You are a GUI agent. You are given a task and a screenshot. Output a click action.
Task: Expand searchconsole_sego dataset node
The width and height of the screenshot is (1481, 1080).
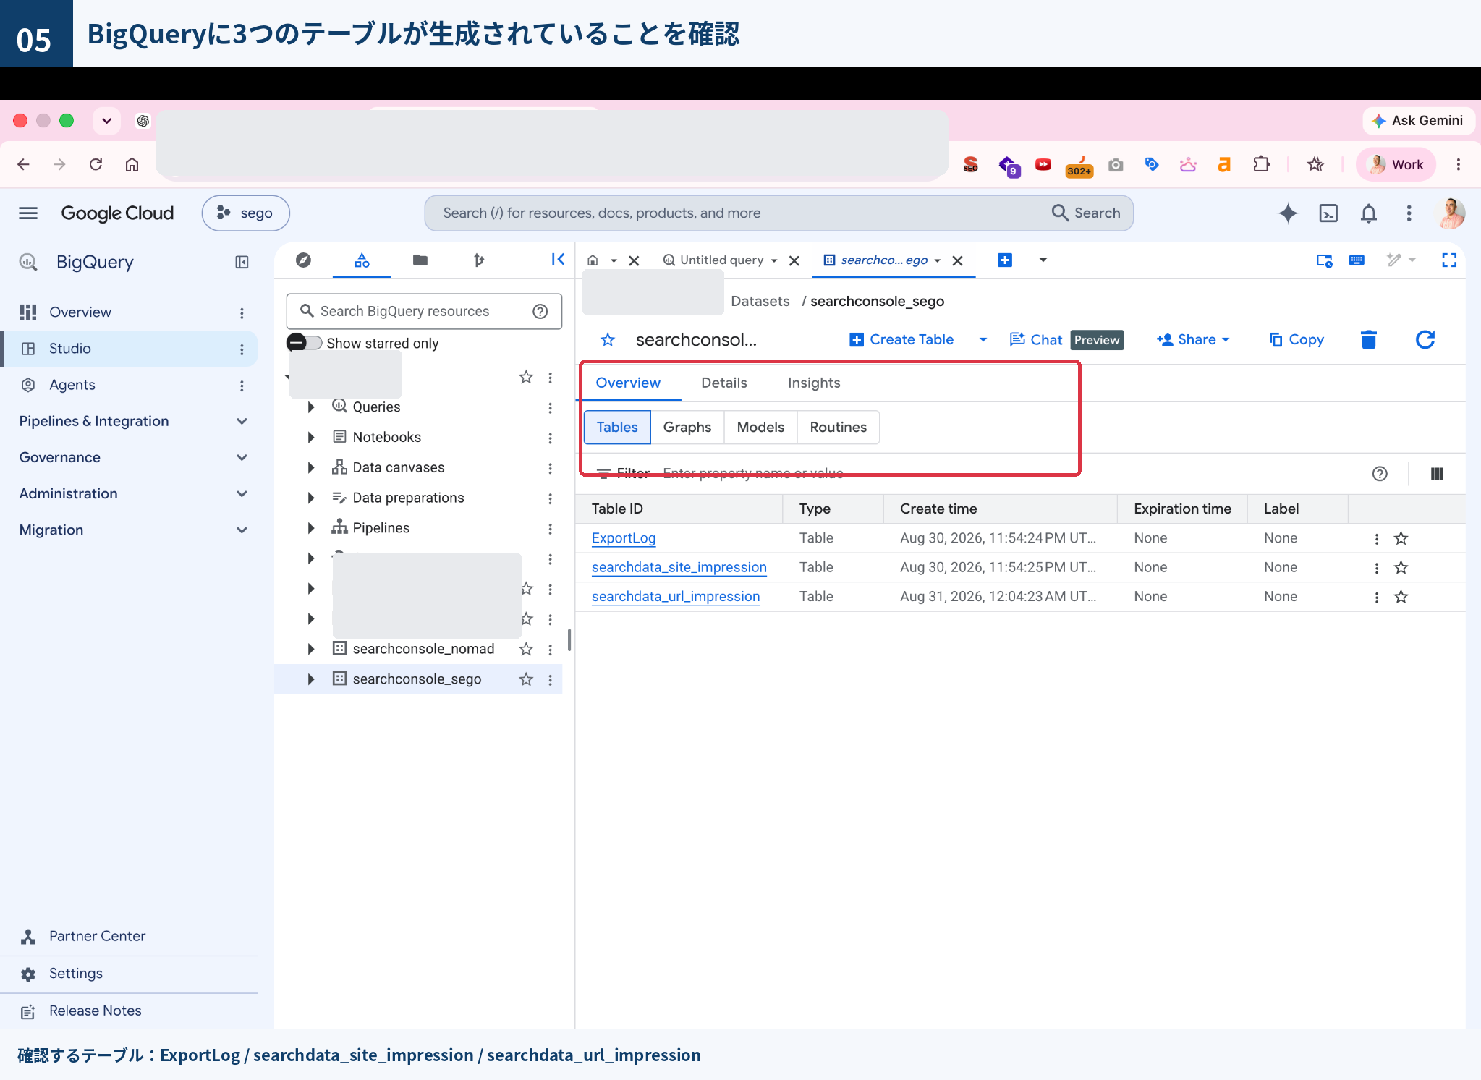click(x=311, y=679)
